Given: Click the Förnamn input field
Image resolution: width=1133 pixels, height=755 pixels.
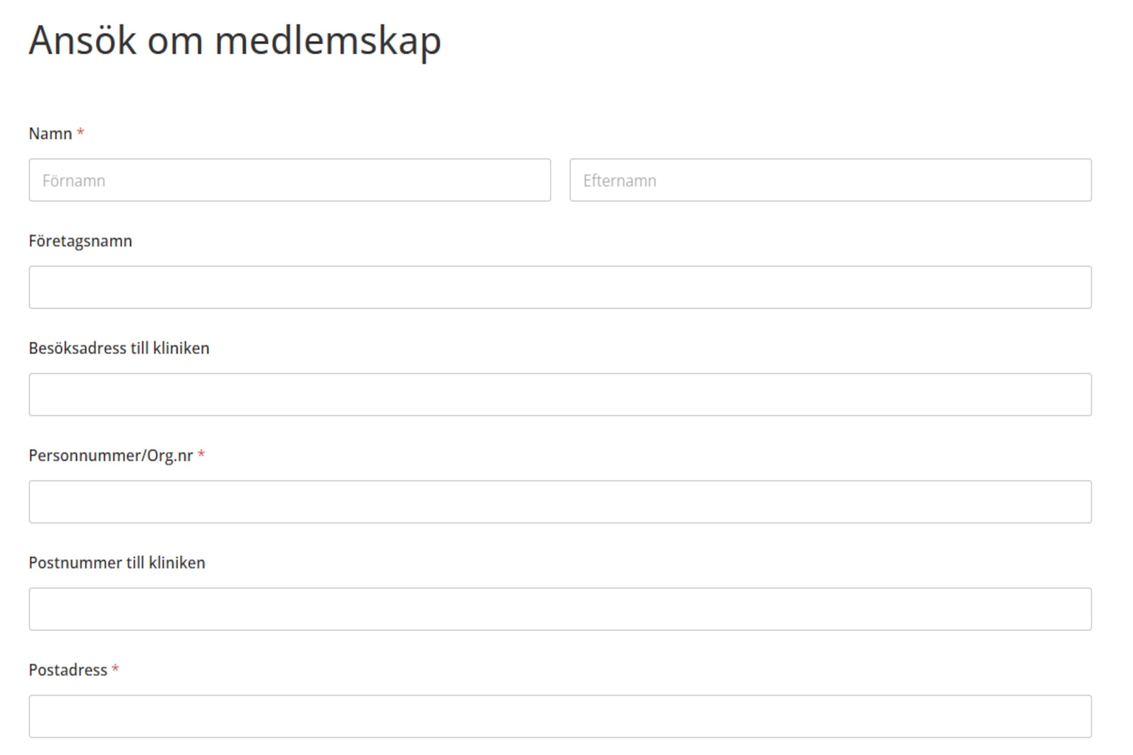Looking at the screenshot, I should pyautogui.click(x=289, y=180).
